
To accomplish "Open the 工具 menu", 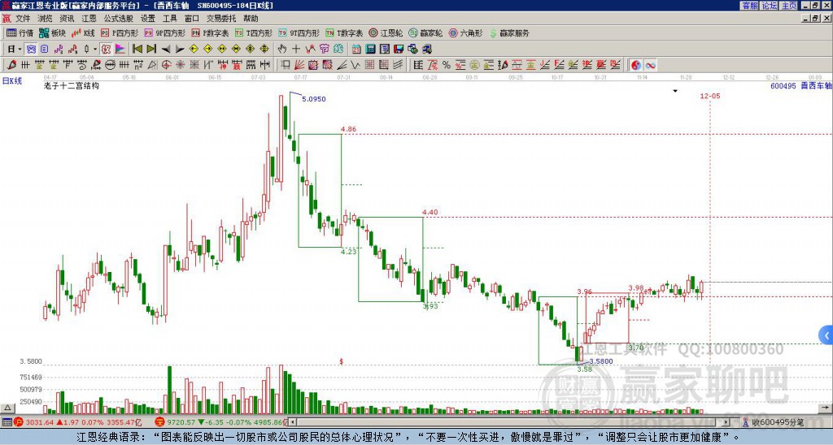I will tap(170, 19).
